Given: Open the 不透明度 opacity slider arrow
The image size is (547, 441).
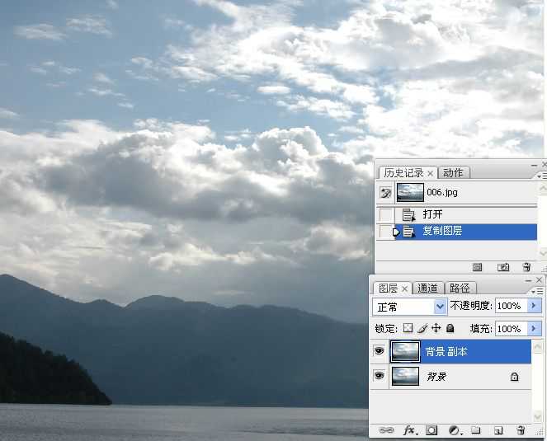Looking at the screenshot, I should (534, 306).
